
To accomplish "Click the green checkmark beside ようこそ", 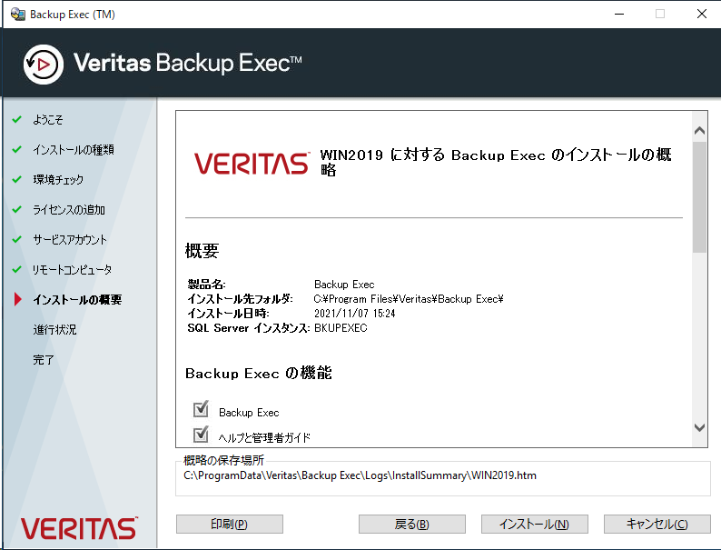I will tap(17, 120).
